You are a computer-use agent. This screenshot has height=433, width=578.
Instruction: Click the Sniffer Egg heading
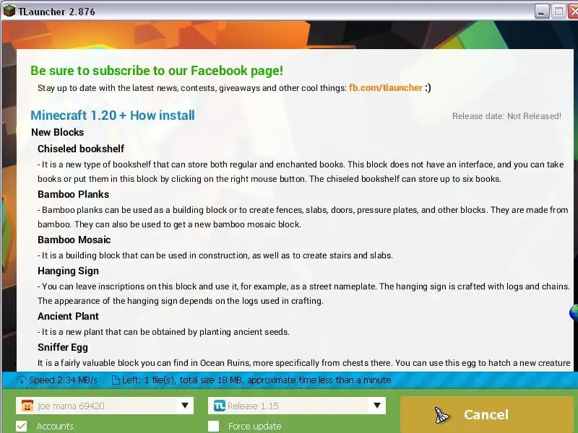63,347
